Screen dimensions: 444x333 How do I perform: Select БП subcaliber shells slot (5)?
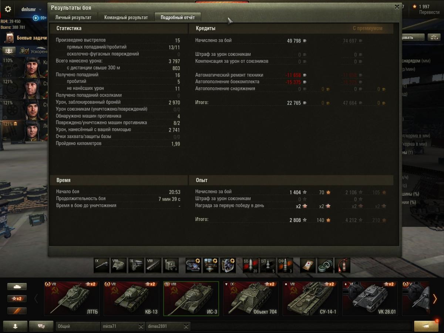click(x=268, y=265)
